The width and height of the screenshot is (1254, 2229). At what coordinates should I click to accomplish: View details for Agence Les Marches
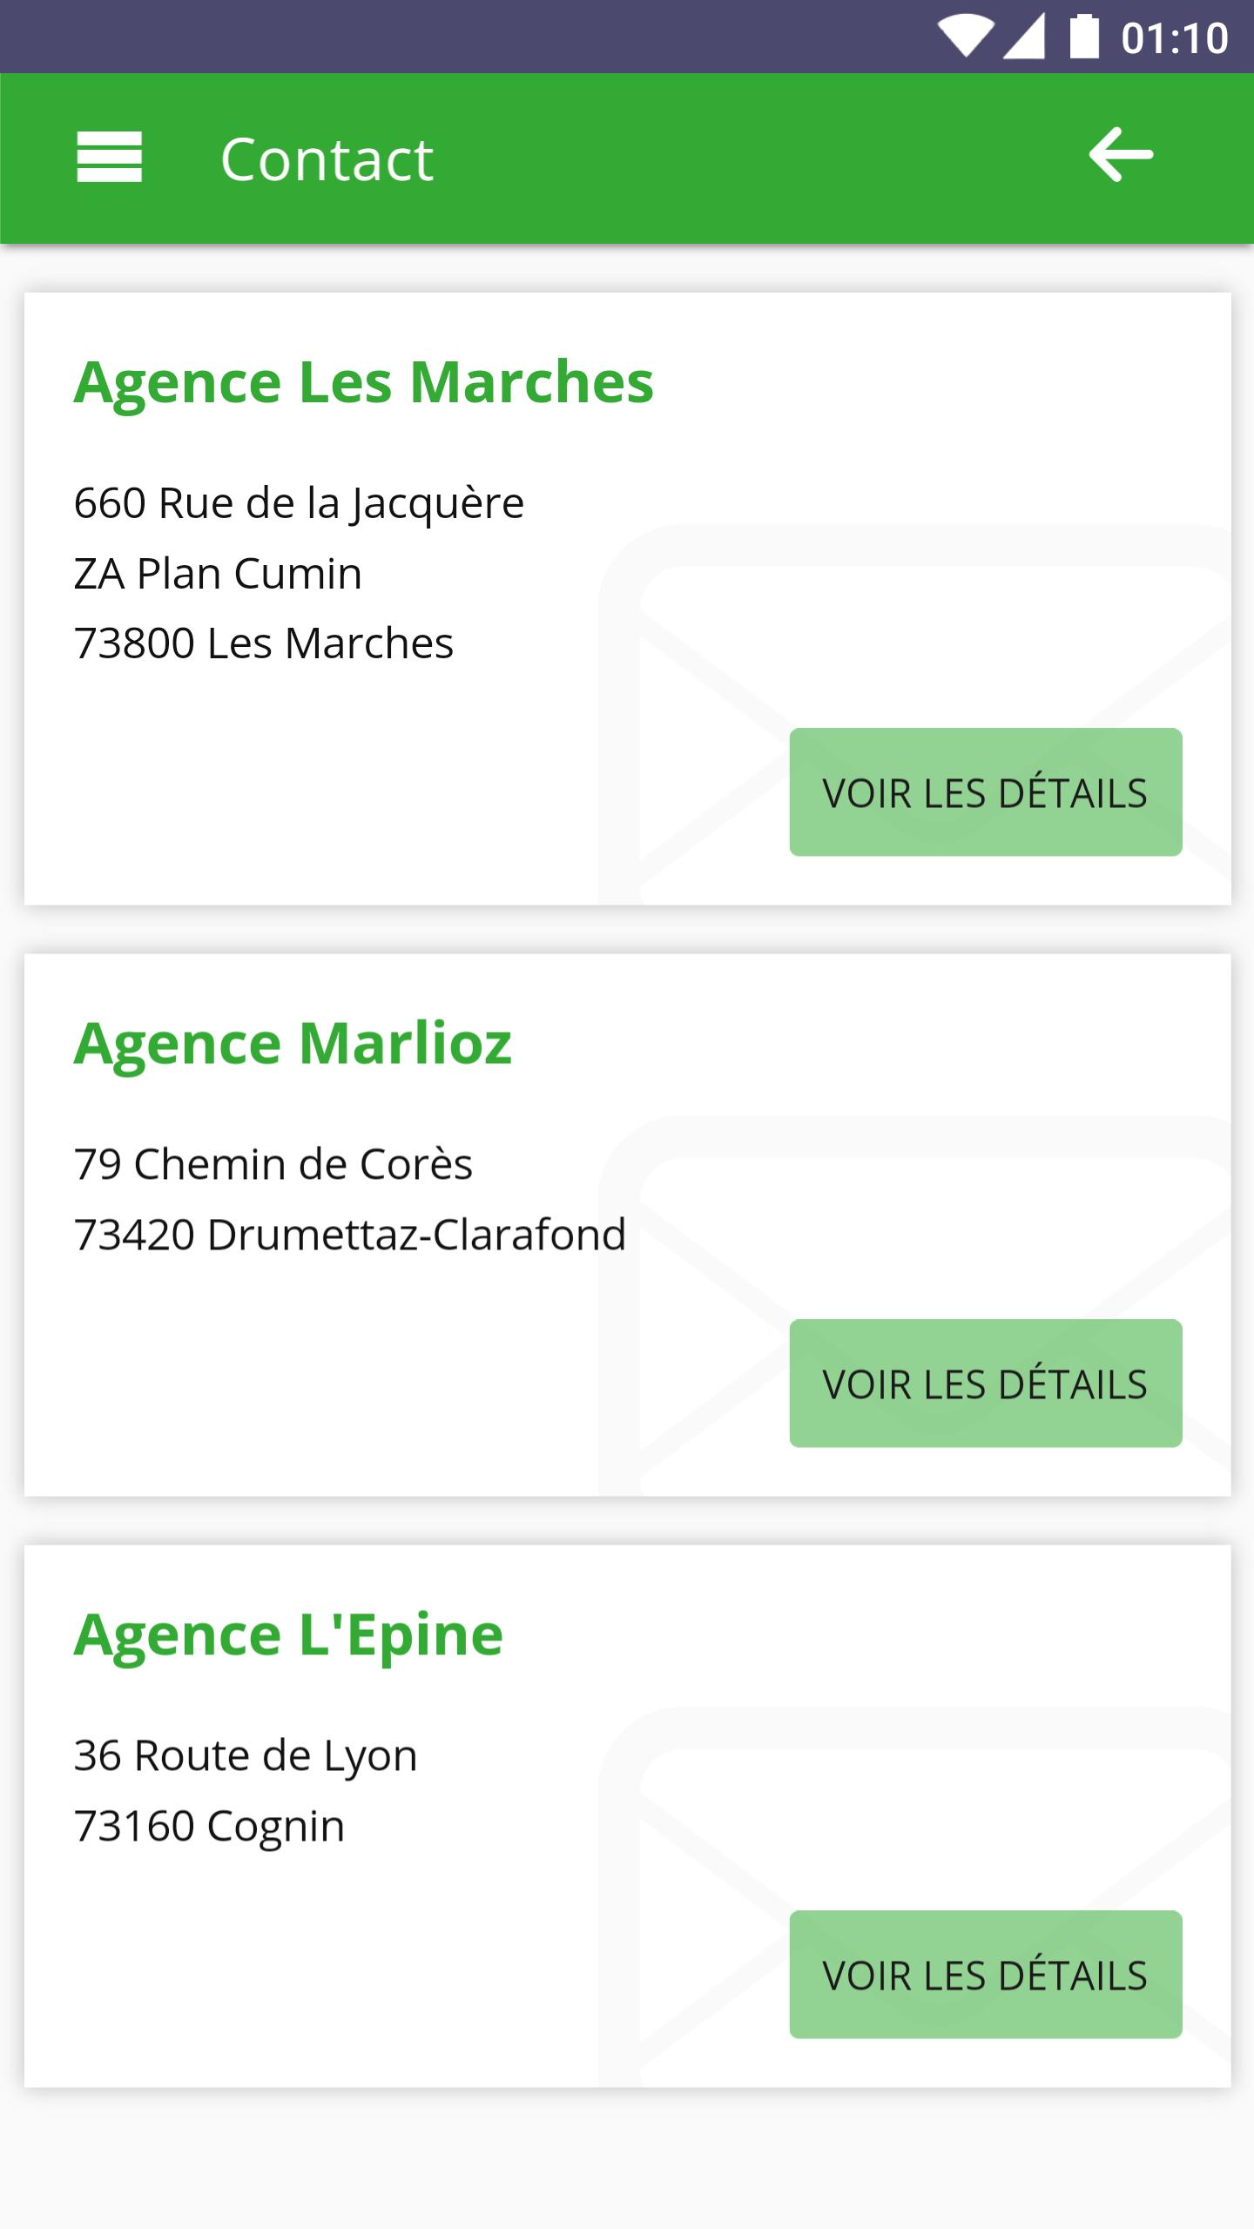coord(985,792)
